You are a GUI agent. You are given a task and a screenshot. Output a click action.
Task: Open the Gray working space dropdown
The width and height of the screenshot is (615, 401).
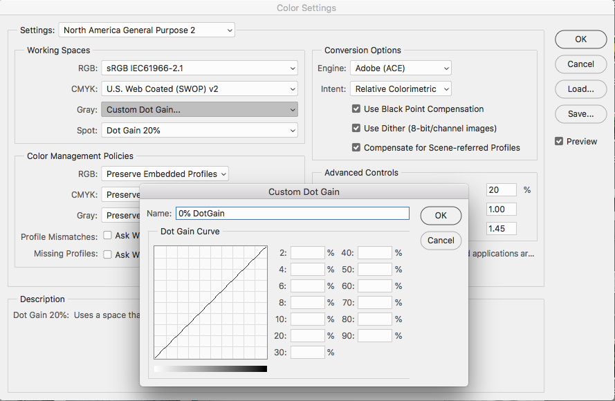pos(199,109)
